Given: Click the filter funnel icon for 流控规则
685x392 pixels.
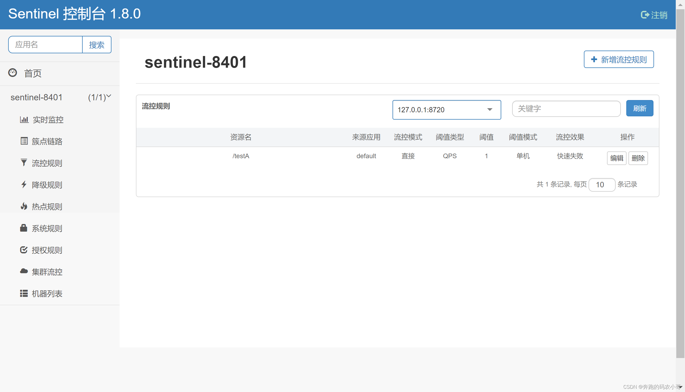Looking at the screenshot, I should tap(24, 163).
